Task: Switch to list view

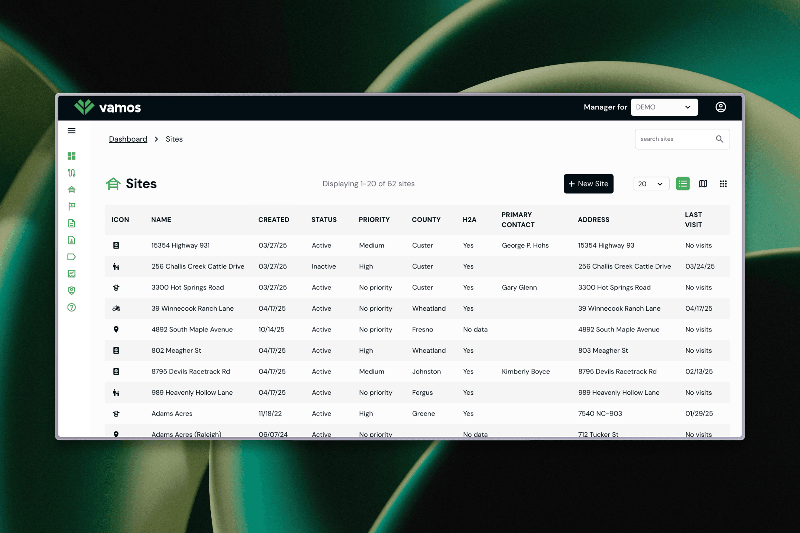Action: [682, 184]
